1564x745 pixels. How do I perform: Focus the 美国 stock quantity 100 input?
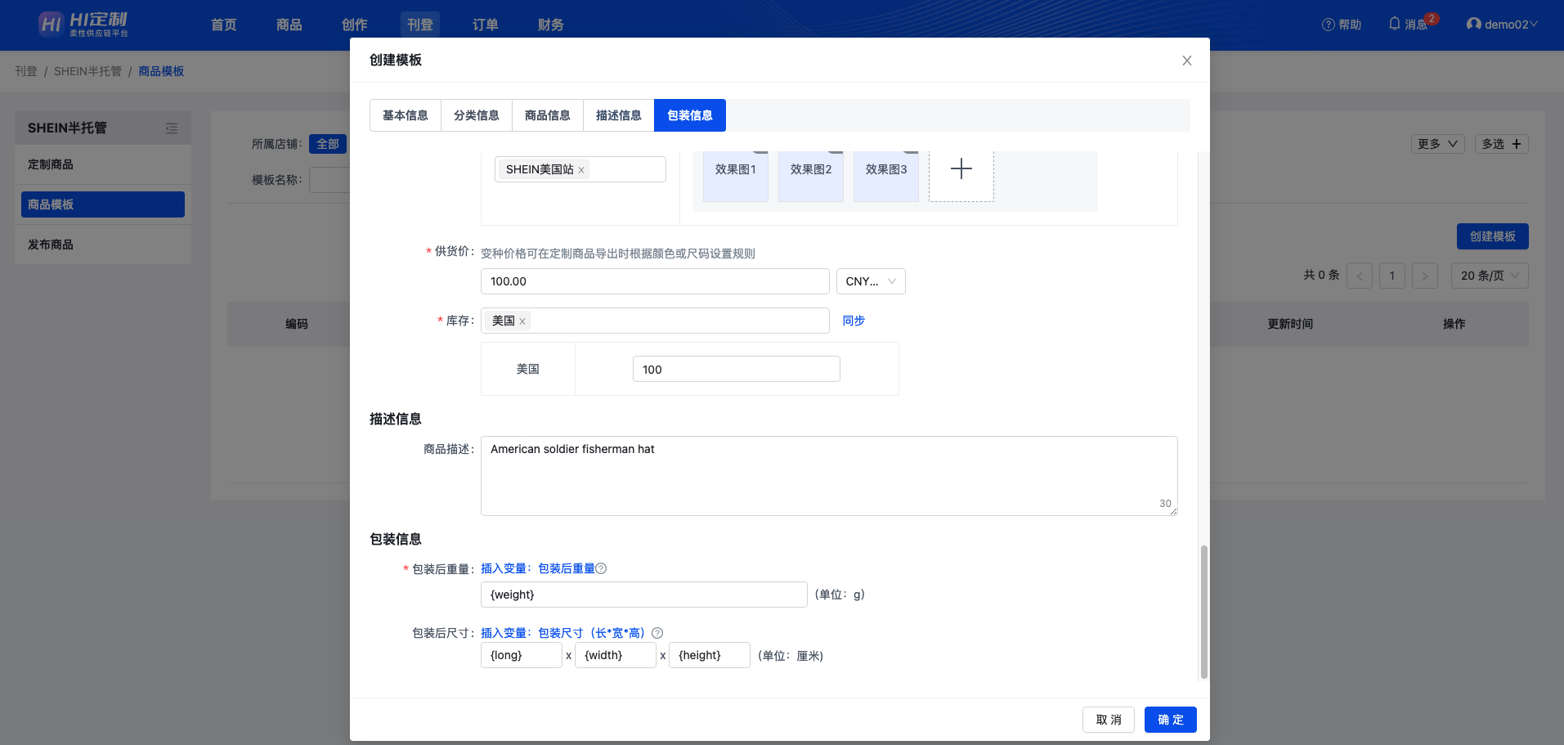736,369
